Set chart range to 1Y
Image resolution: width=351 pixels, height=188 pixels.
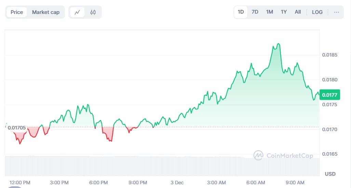[x=284, y=12]
